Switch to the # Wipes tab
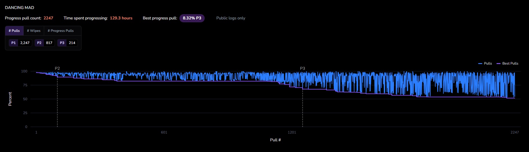This screenshot has width=529, height=152. point(34,31)
